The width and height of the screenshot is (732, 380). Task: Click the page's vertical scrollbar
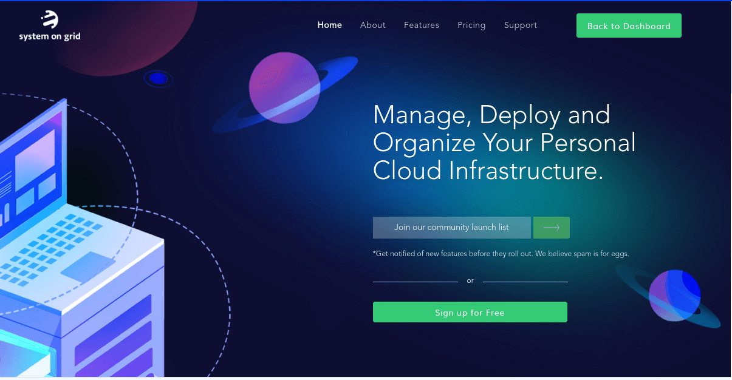[x=730, y=182]
